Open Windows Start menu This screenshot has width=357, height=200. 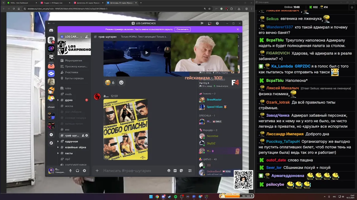[151, 197]
